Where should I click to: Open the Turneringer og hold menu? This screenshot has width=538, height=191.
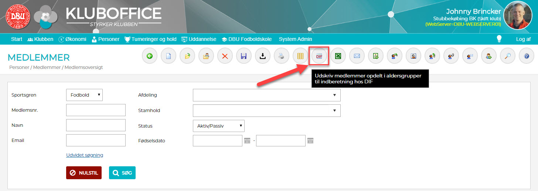pos(150,39)
